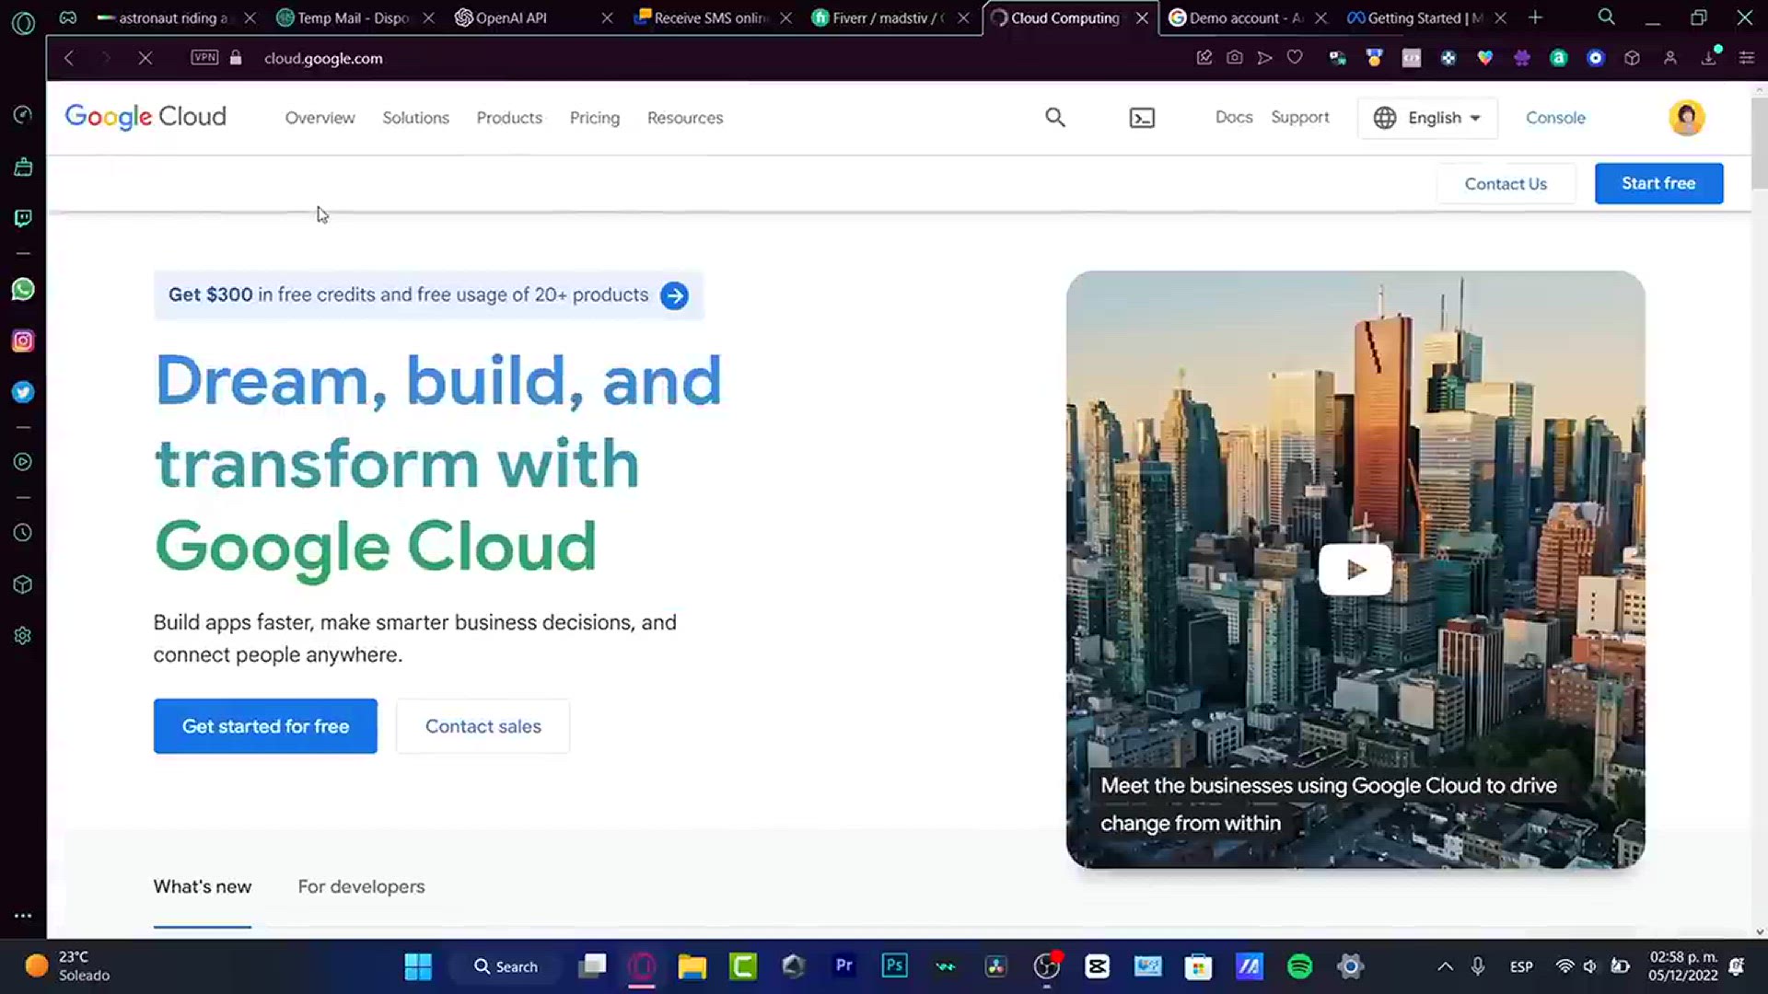
Task: Stop loading the page
Action: point(145,58)
